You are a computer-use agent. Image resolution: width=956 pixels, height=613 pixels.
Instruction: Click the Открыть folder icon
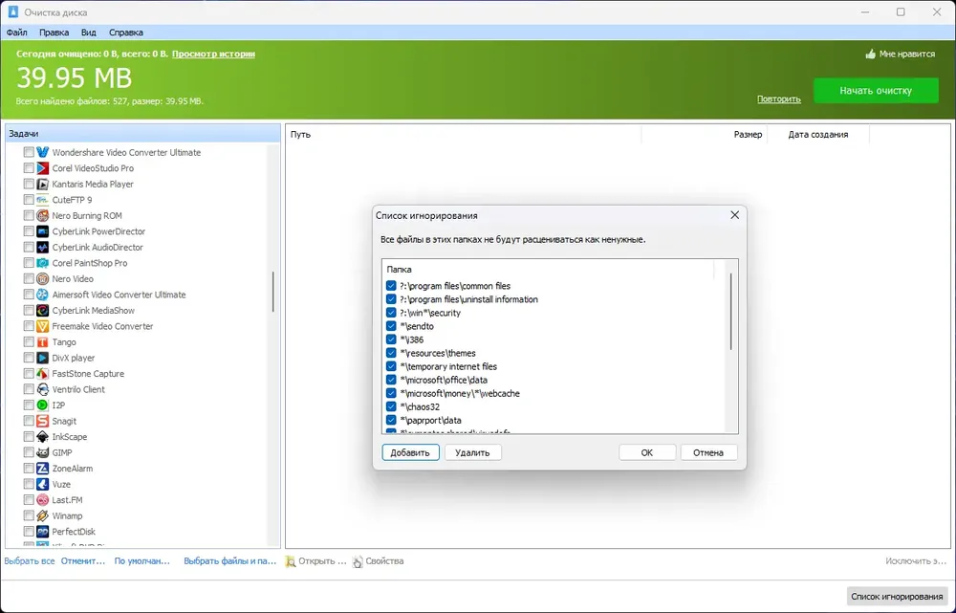pos(291,561)
